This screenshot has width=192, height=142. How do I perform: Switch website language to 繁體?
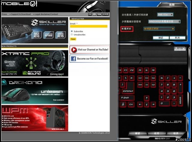99,14
